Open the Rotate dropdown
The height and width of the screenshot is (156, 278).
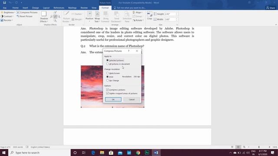[x=138, y=20]
